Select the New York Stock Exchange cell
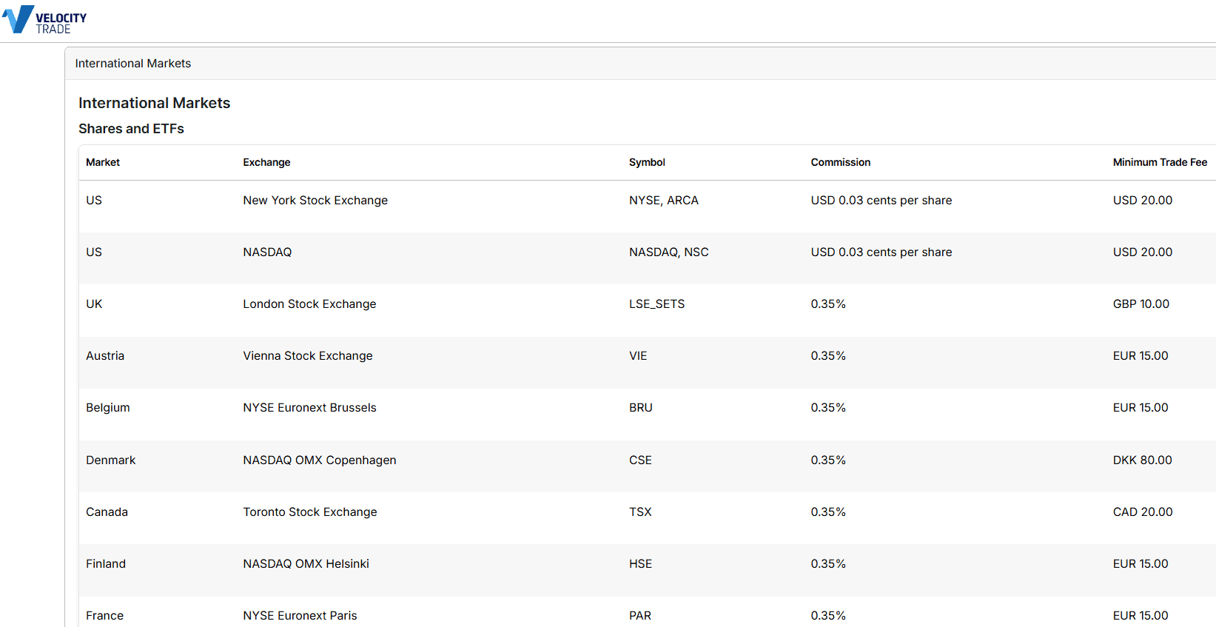Image resolution: width=1216 pixels, height=627 pixels. (x=315, y=201)
